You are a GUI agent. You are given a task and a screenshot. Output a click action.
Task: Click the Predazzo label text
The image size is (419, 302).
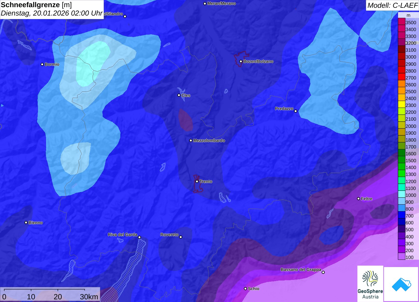click(x=284, y=108)
